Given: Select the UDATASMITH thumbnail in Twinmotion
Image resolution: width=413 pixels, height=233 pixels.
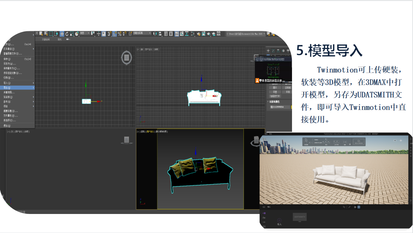Looking at the screenshot, I should tap(300, 217).
